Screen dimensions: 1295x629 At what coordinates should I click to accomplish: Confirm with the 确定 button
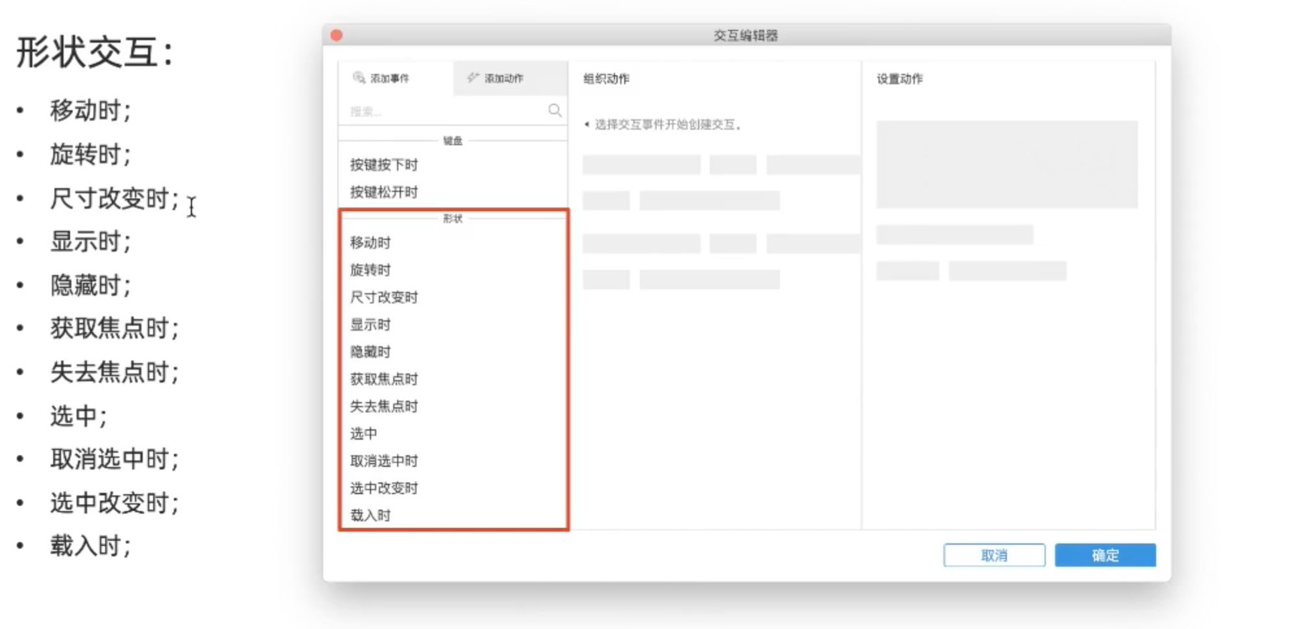[x=1105, y=555]
